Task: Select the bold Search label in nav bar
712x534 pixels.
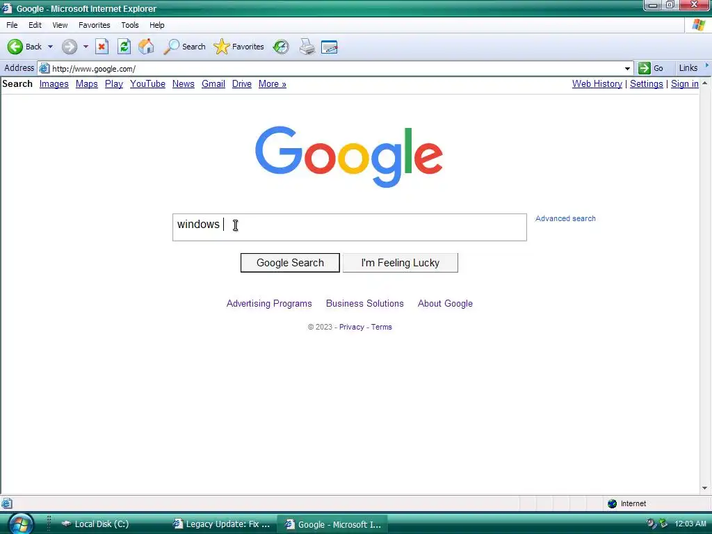Action: [x=17, y=84]
